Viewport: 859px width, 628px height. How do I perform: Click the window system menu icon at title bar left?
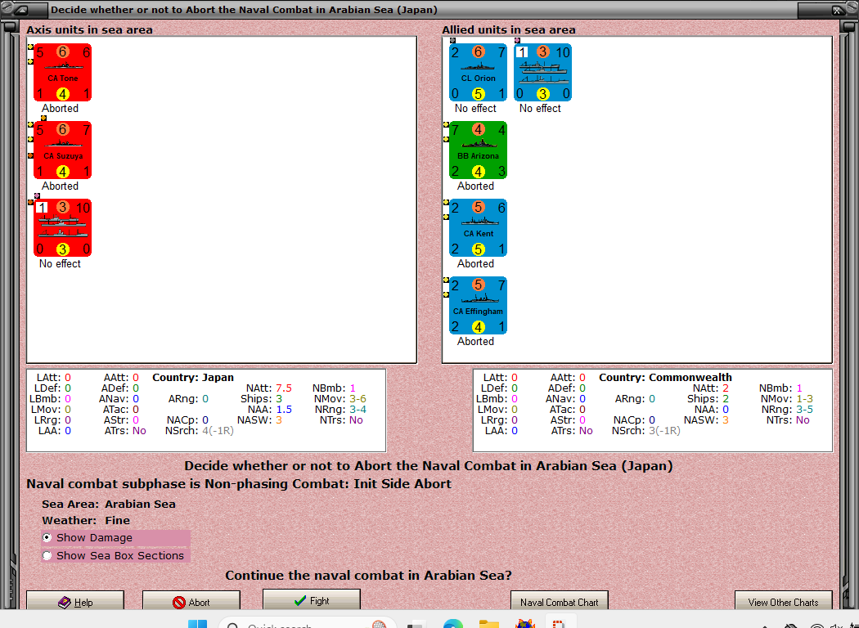click(x=22, y=10)
